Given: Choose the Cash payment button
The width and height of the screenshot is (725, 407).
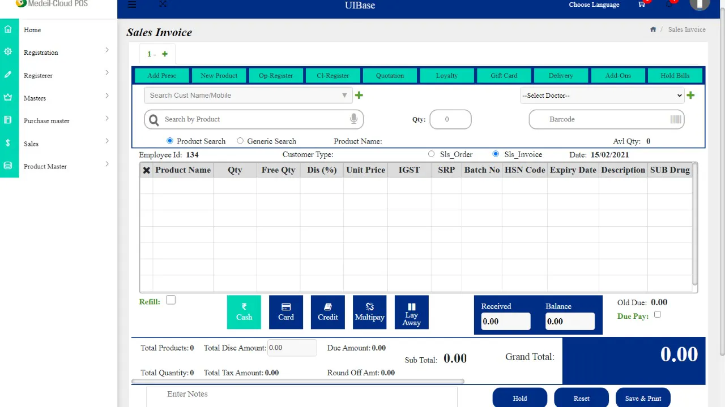Looking at the screenshot, I should [x=244, y=312].
